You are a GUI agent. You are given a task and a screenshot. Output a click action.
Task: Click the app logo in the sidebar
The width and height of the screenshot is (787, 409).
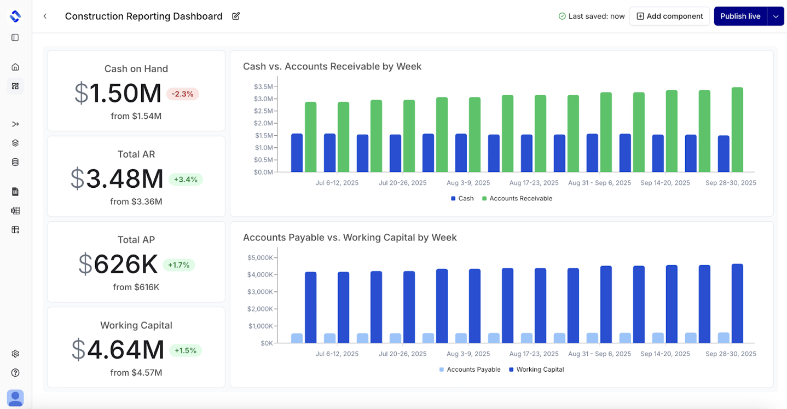(15, 16)
